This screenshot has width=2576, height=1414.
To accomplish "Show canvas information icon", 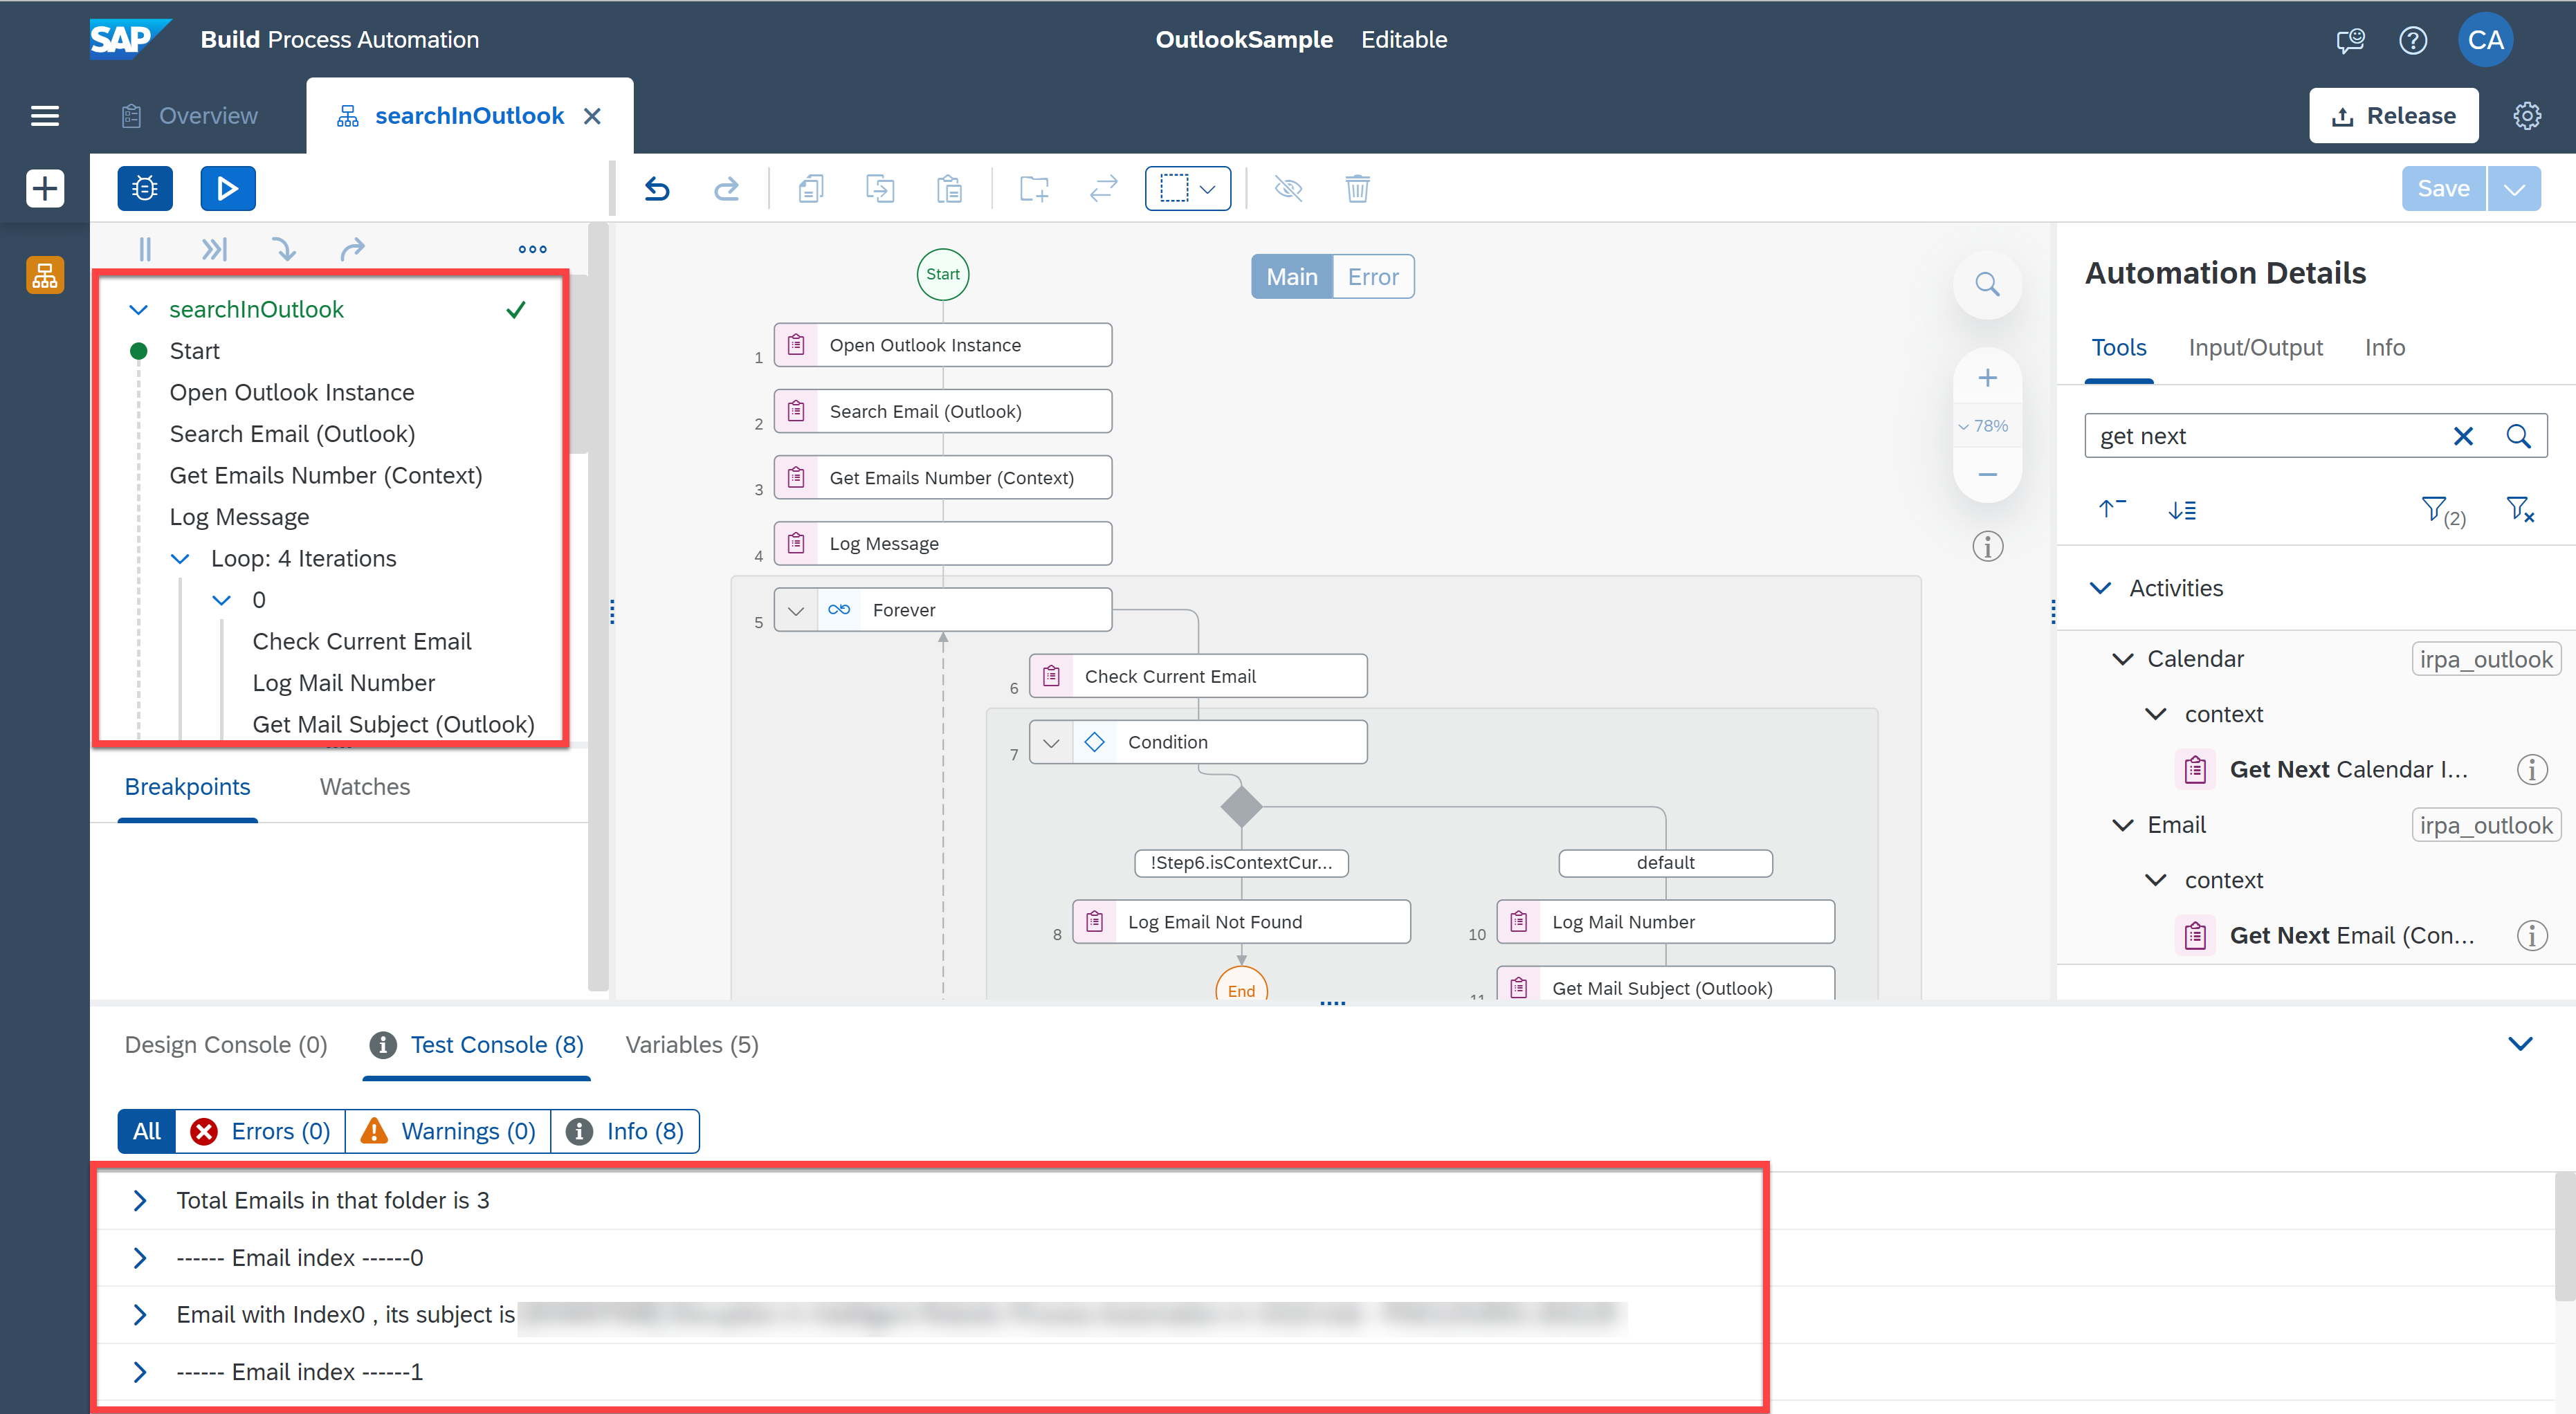I will point(1987,547).
